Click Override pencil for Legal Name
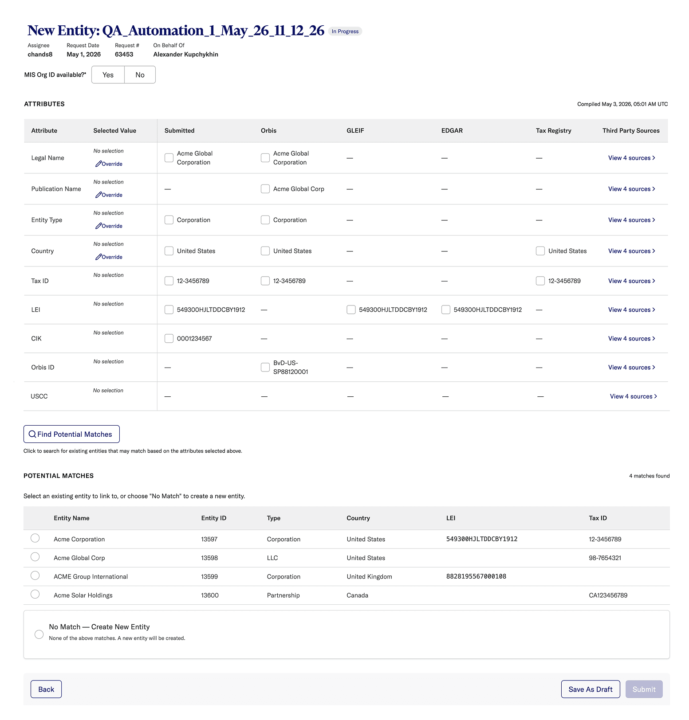Viewport: 689px width, 720px height. (109, 164)
